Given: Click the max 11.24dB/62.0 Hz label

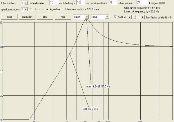Looking at the screenshot, I should [x=98, y=87].
